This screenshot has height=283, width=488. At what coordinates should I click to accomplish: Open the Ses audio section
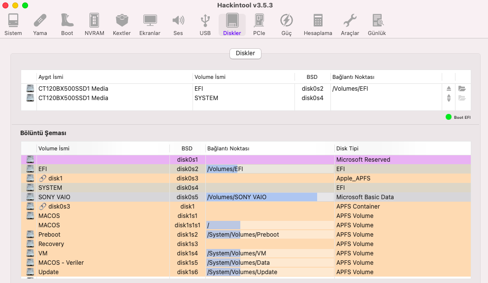tap(178, 25)
